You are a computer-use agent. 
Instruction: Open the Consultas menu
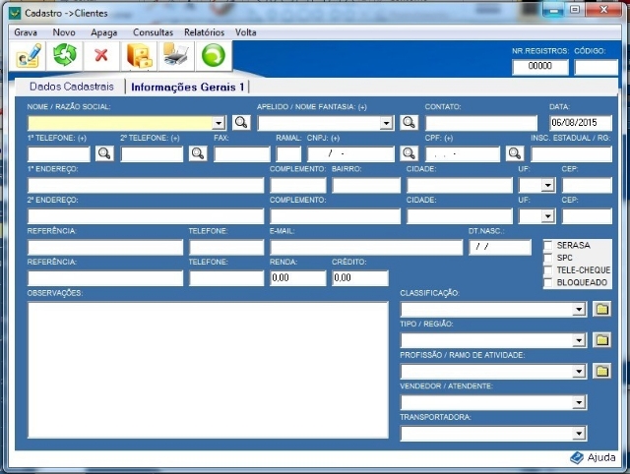point(153,32)
